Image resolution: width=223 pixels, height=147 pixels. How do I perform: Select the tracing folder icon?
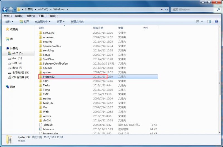tap(40, 99)
